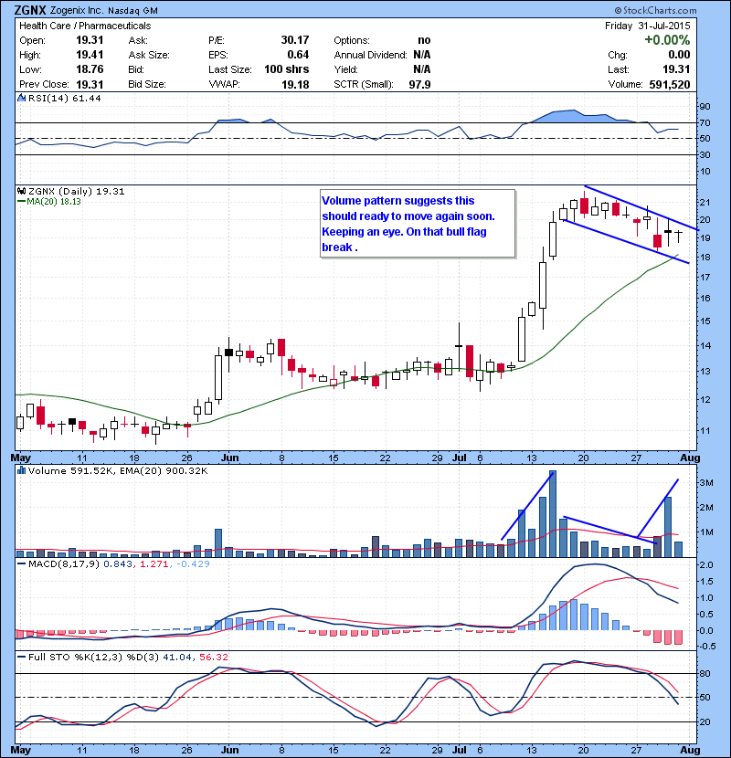Click the ZGNX (Daily) 19.31 legend
Screen dimensions: 731x758
click(x=76, y=192)
